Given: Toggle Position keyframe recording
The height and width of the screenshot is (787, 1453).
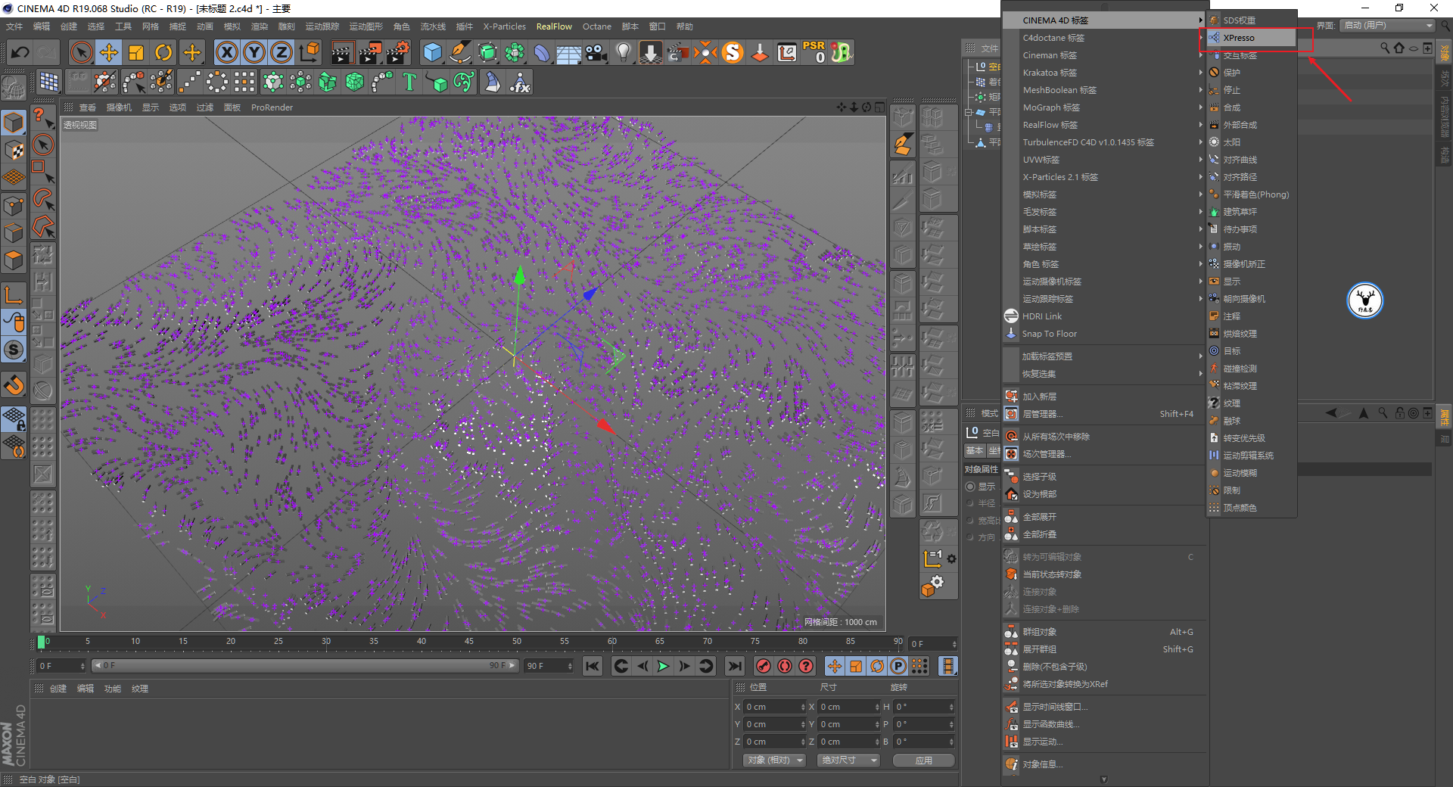Looking at the screenshot, I should click(834, 666).
